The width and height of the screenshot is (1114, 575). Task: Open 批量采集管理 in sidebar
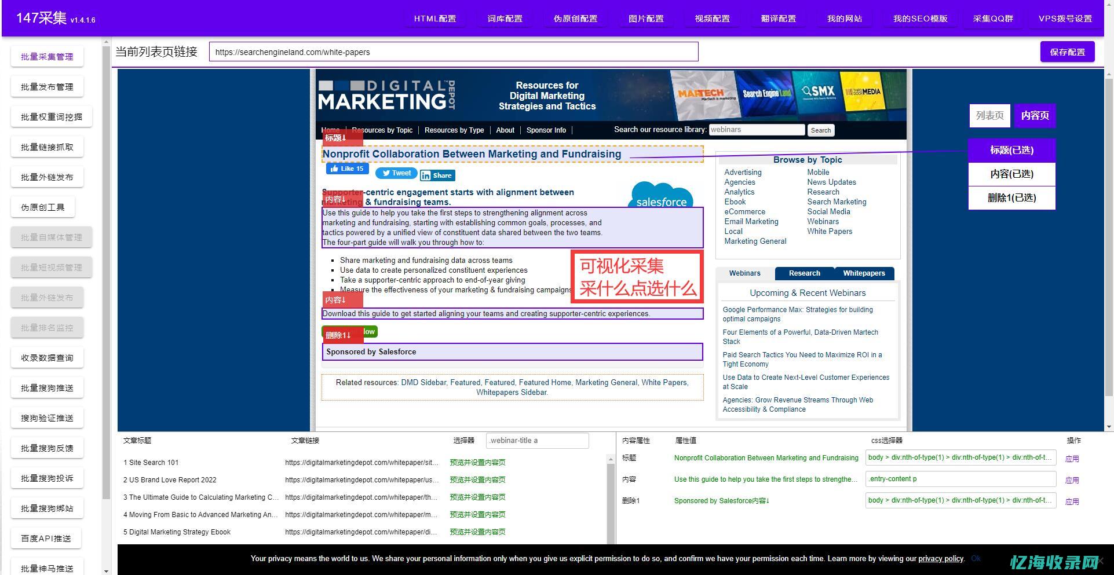[47, 57]
